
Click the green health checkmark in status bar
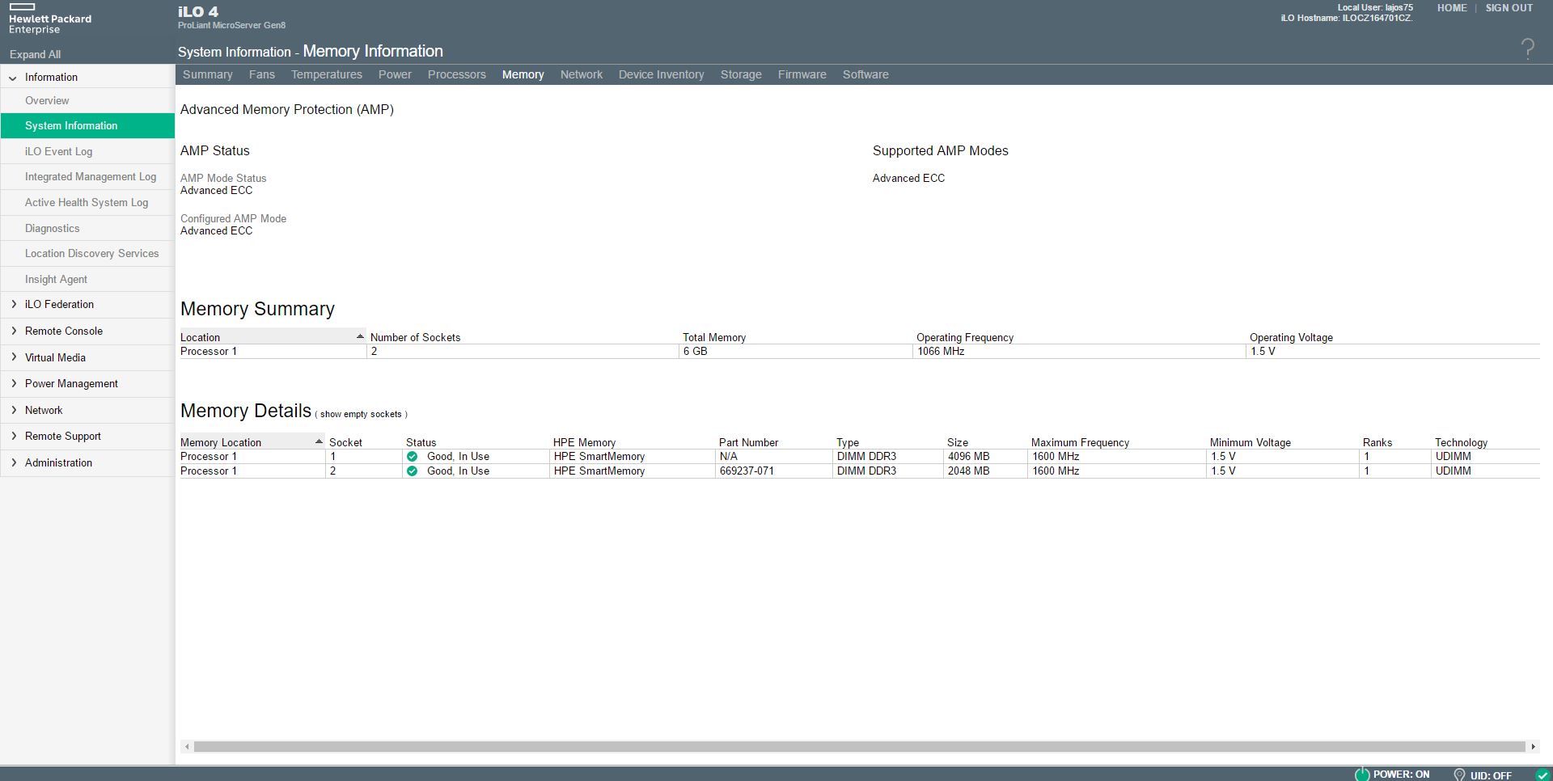click(1542, 775)
